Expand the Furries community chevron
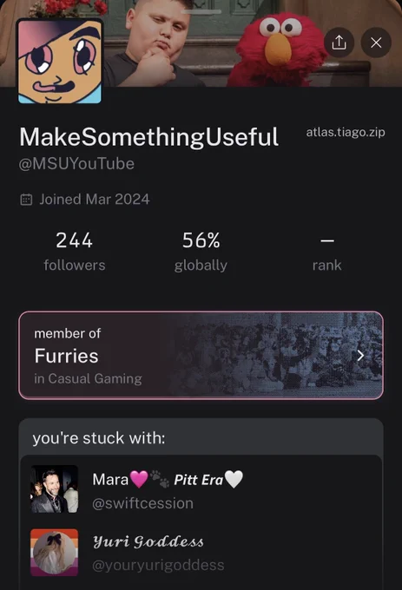402x590 pixels. [360, 355]
